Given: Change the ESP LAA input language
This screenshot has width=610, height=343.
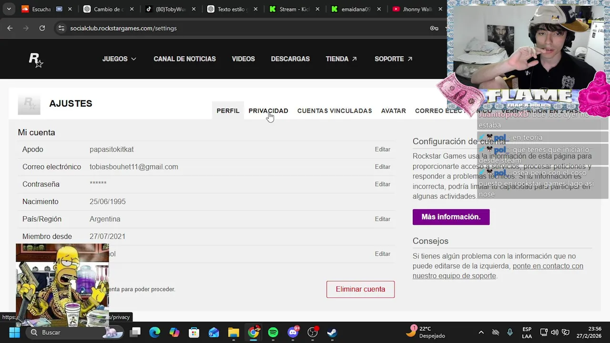Looking at the screenshot, I should [x=527, y=333].
